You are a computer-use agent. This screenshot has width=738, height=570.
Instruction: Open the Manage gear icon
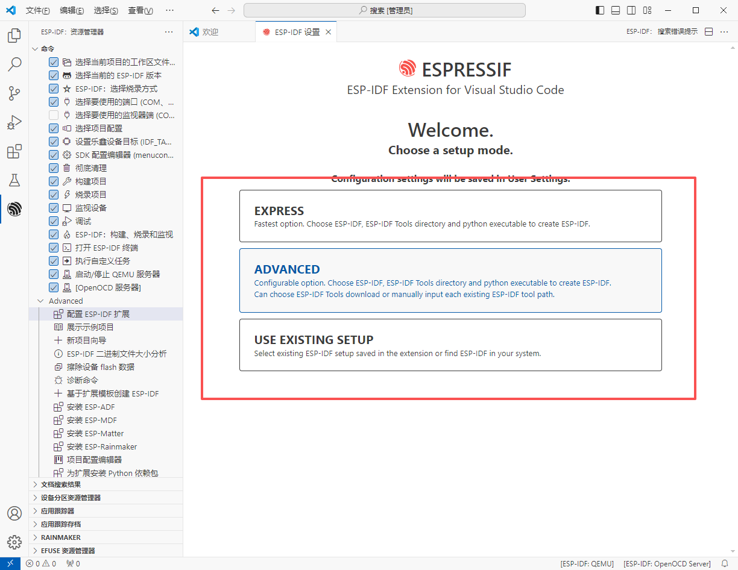14,542
